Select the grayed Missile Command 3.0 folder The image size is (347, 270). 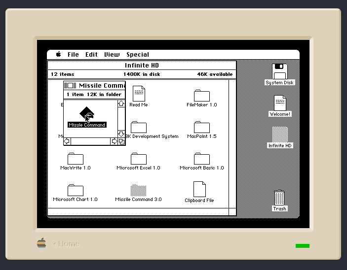[x=139, y=190]
